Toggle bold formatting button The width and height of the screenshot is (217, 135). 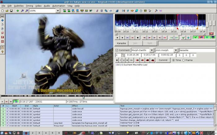(x=117, y=60)
